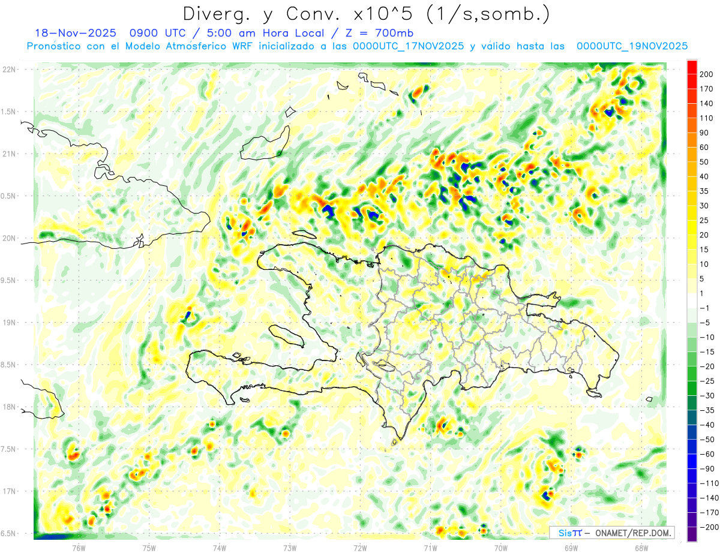Click the '75W' longitude label
Viewport: 720px width, 556px height.
pyautogui.click(x=149, y=547)
